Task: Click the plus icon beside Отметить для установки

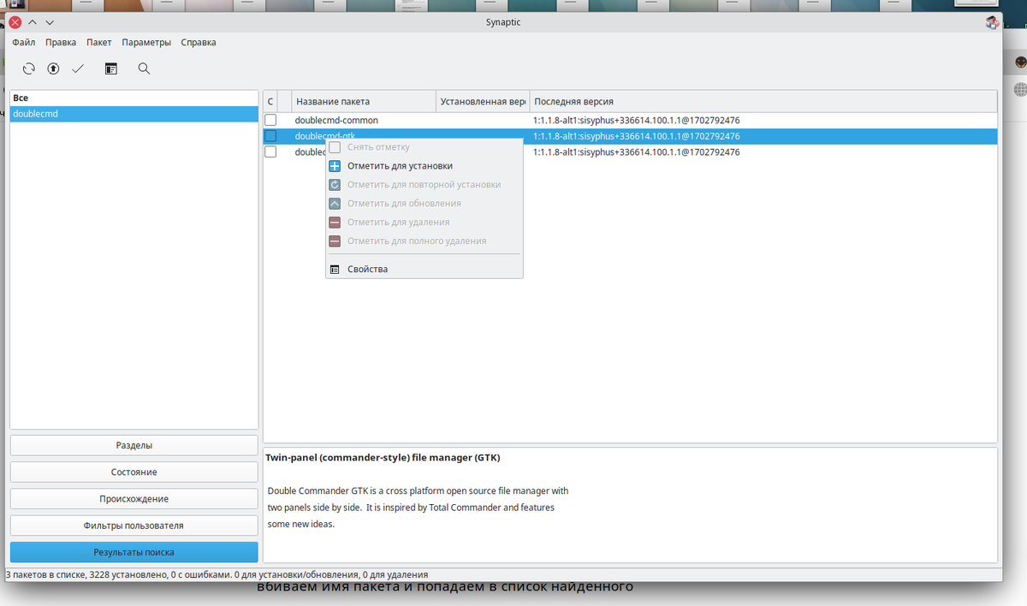Action: click(x=335, y=166)
